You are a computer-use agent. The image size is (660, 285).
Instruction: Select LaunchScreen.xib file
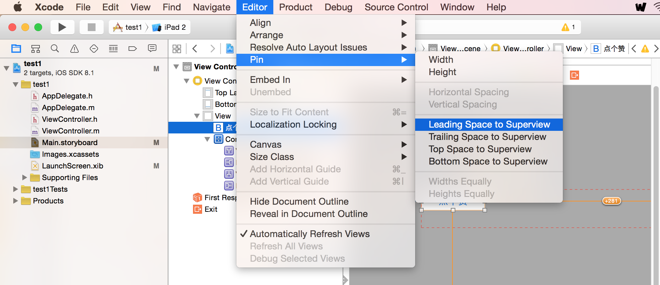pos(73,166)
